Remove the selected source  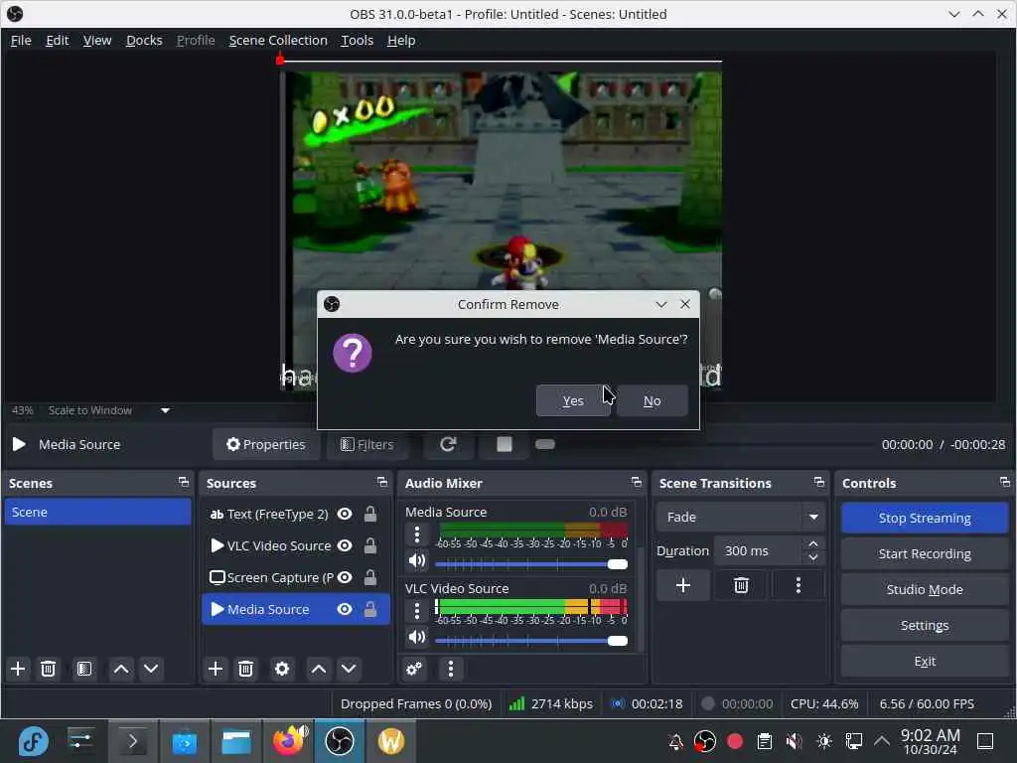pos(246,669)
